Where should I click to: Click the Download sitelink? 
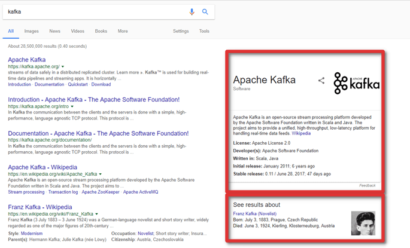tap(101, 84)
